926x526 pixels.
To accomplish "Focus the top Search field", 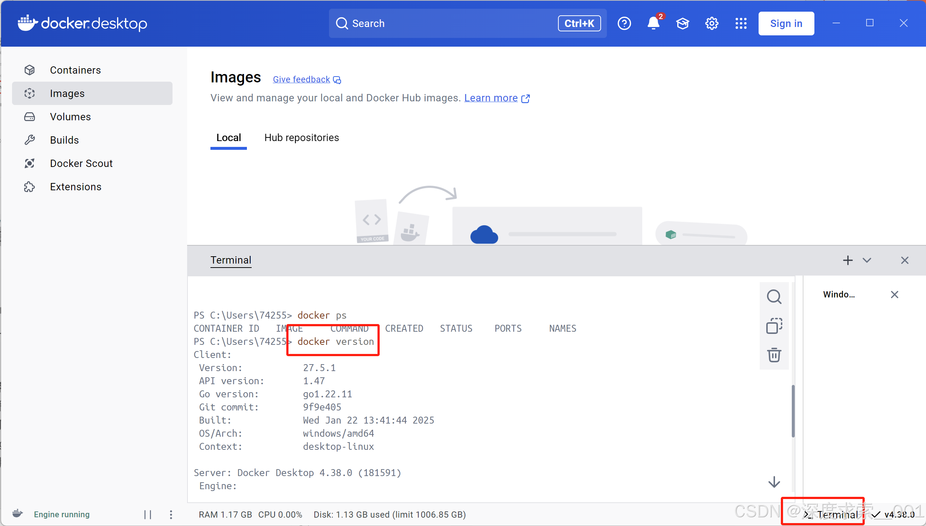I will (449, 24).
